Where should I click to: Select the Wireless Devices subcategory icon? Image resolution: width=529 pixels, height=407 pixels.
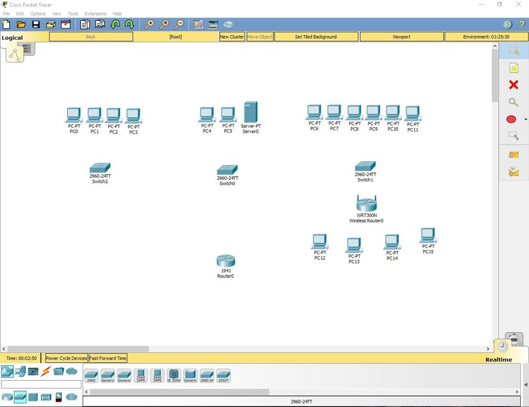click(46, 397)
